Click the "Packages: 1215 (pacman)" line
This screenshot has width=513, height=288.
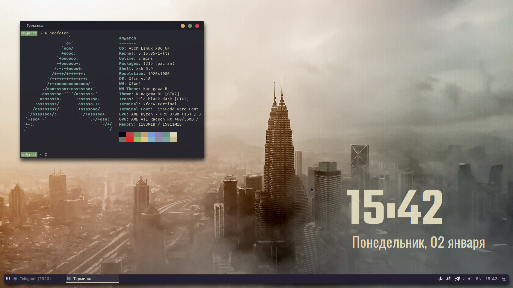click(x=147, y=63)
